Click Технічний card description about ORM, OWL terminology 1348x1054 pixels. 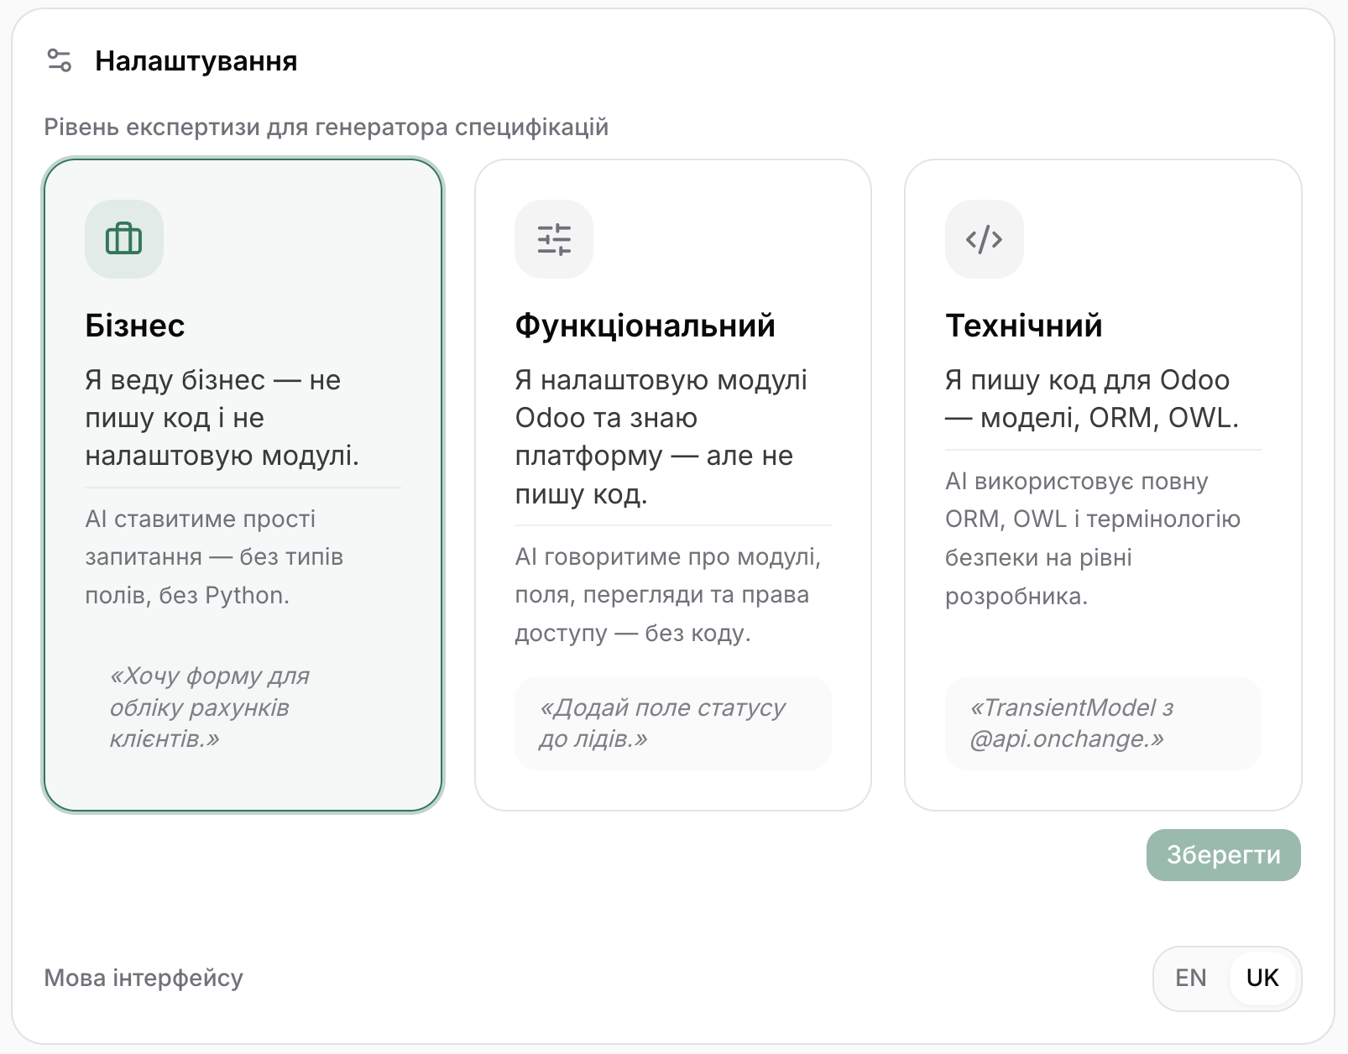coord(1093,539)
